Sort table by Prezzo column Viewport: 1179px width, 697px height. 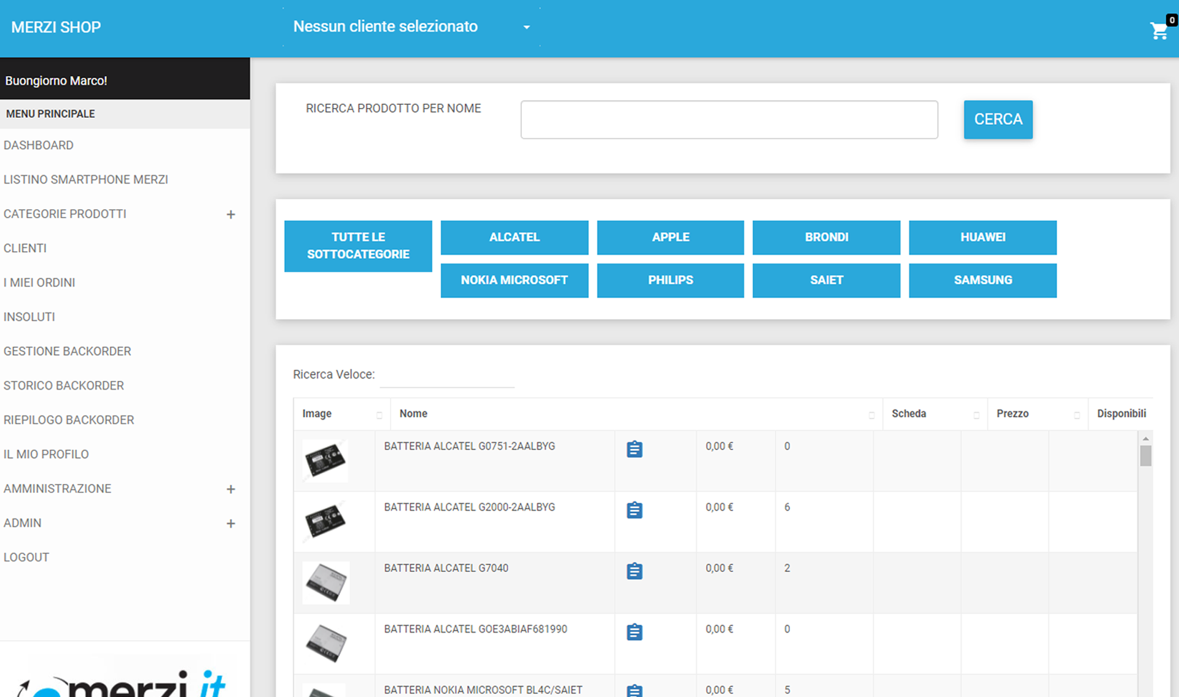[x=1037, y=414]
